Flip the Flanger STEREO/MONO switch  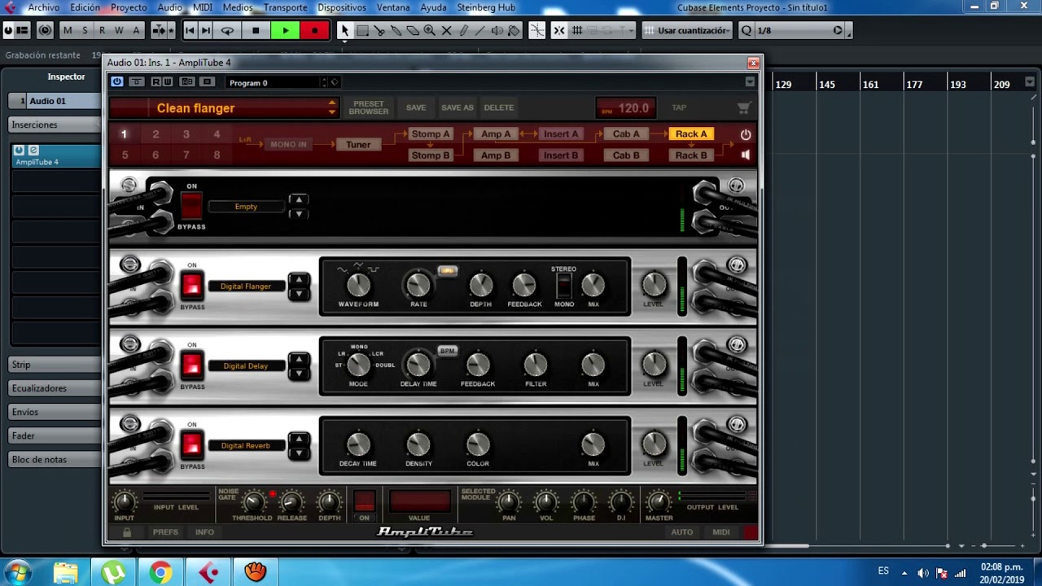[x=563, y=286]
